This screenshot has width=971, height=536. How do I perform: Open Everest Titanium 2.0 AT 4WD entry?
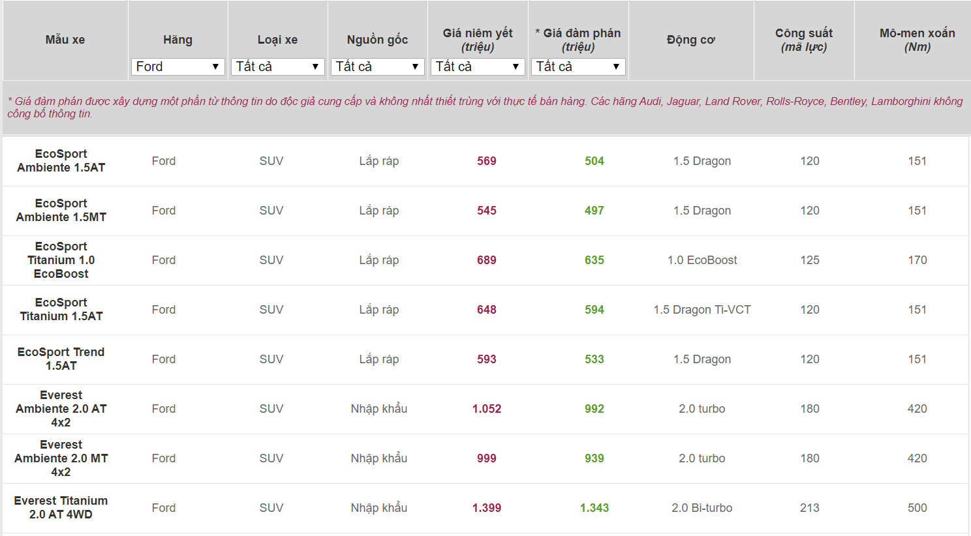pos(61,507)
